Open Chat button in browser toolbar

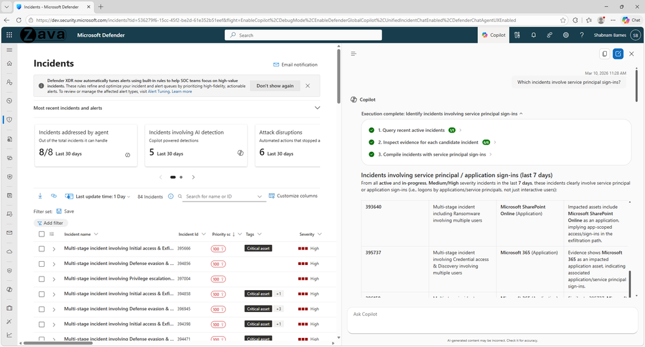pos(631,20)
